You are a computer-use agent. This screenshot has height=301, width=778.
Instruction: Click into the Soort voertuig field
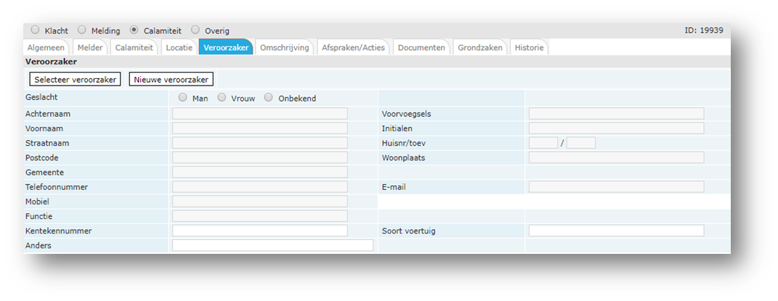[x=616, y=231]
